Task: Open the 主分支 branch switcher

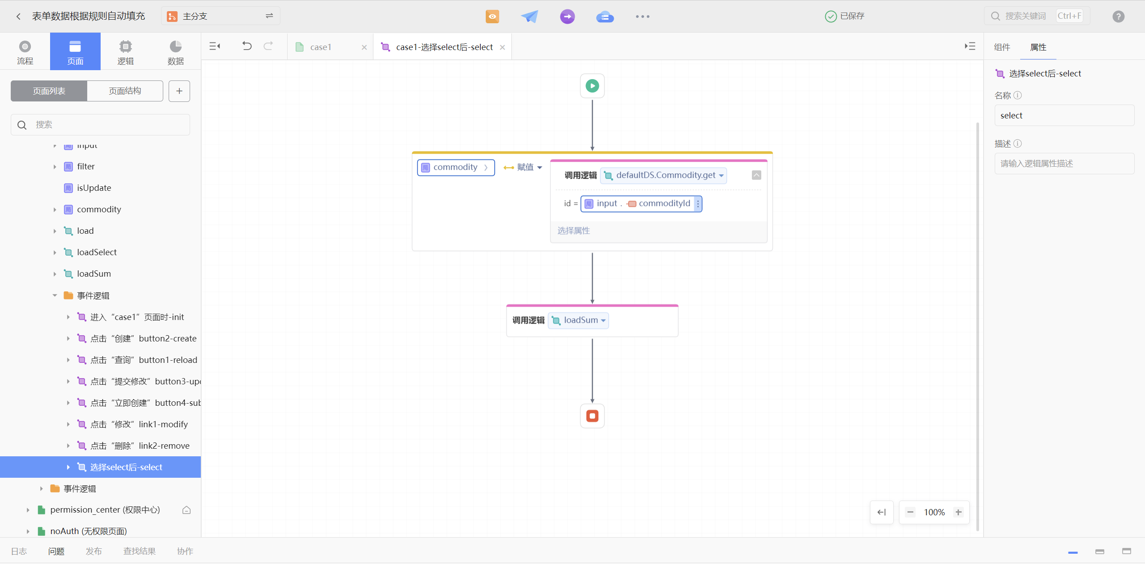Action: (221, 16)
